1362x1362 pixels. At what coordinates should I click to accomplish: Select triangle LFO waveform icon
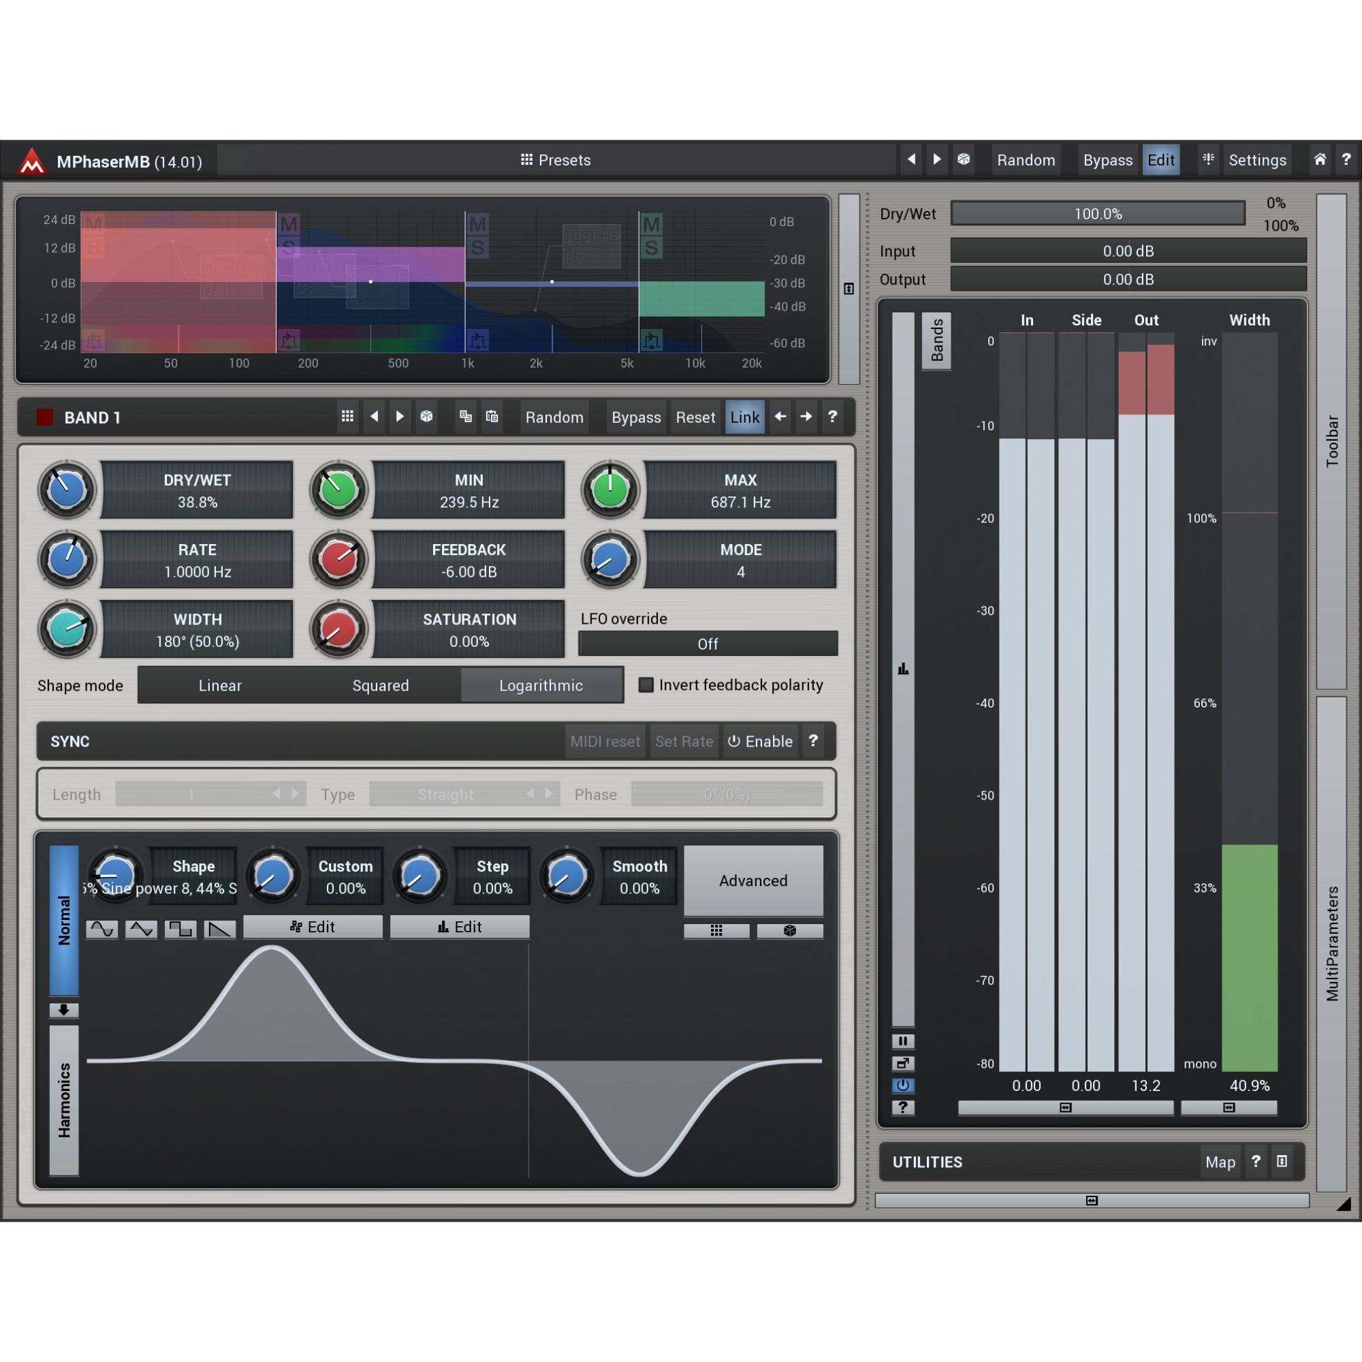click(141, 929)
